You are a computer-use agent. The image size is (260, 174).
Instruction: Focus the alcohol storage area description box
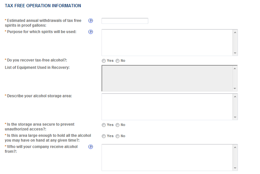point(167,107)
